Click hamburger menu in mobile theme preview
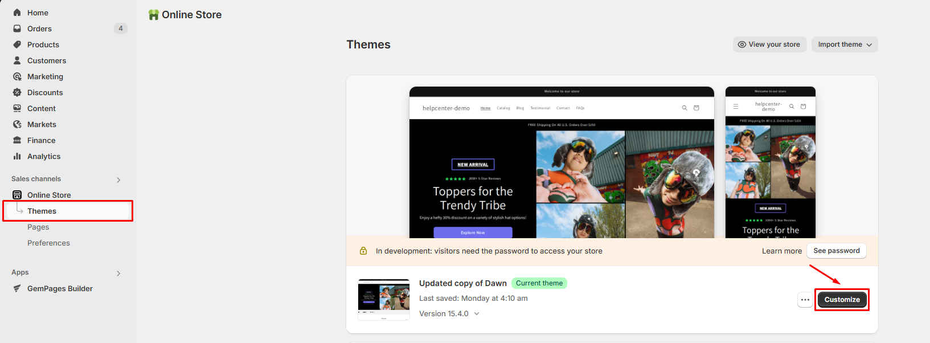Screen dimensions: 930x343 point(736,107)
